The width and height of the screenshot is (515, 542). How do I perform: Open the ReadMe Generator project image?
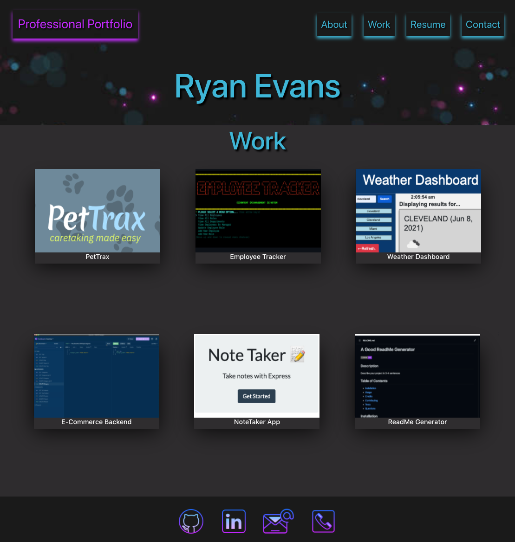click(x=417, y=376)
